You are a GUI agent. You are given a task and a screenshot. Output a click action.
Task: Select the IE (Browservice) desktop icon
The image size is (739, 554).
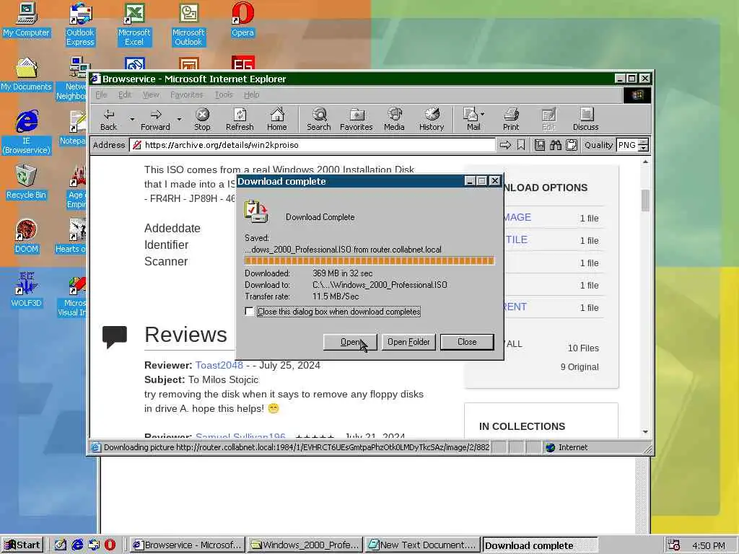pyautogui.click(x=26, y=133)
